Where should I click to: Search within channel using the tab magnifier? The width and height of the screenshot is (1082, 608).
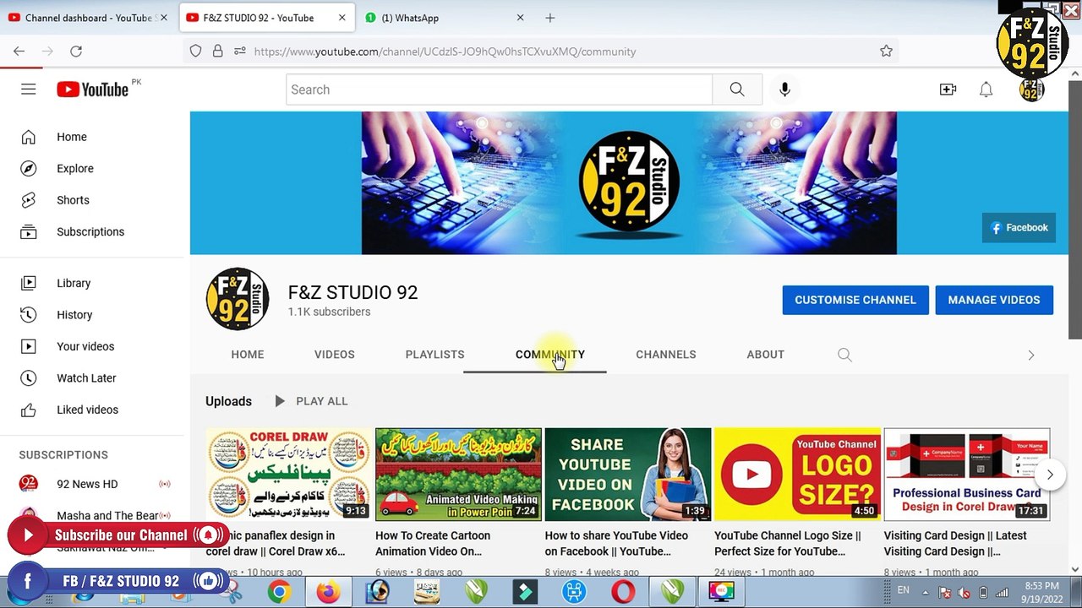(x=844, y=355)
